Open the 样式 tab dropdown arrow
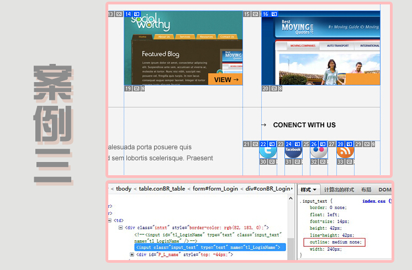Screen dimensions: 412x270 click(x=314, y=190)
